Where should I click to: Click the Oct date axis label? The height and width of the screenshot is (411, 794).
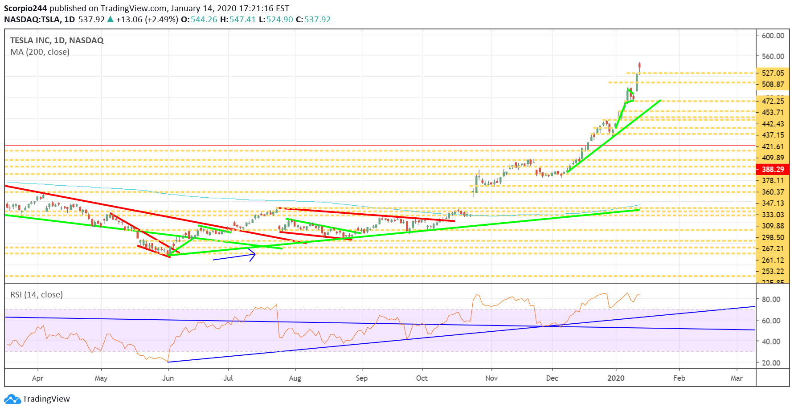(422, 378)
